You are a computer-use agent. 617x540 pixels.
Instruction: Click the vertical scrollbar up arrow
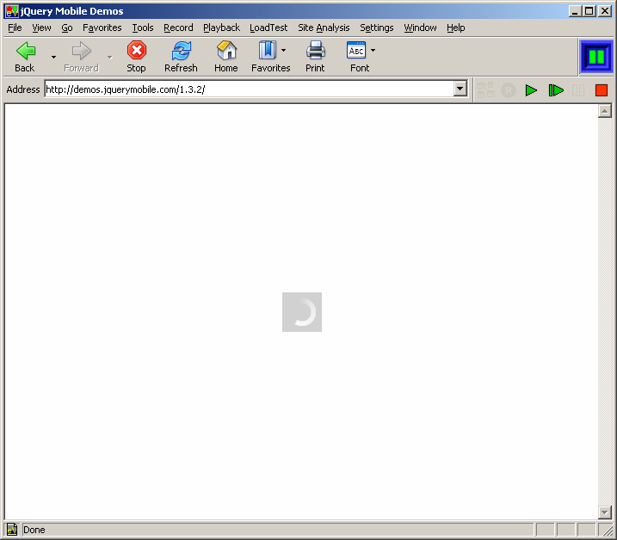(x=604, y=111)
